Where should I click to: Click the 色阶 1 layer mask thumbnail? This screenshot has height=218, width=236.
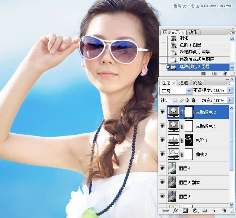tap(189, 140)
